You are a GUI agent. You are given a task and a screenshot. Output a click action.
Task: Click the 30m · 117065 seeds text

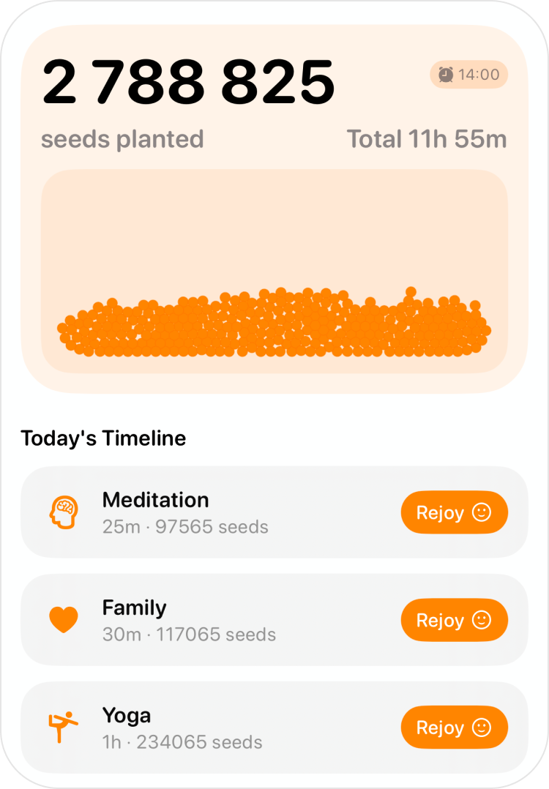coord(189,635)
